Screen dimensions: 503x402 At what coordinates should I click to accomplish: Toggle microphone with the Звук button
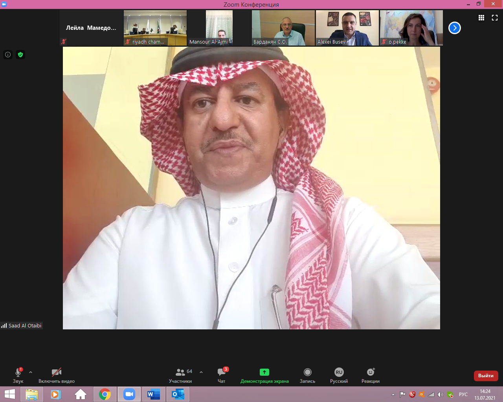(18, 375)
